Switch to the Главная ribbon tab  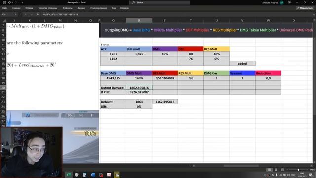[x=16, y=8]
